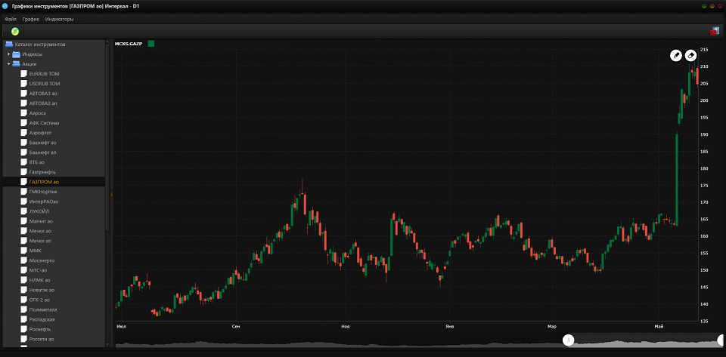The height and width of the screenshot is (357, 726).
Task: Select Роснефть in the instrument list
Action: pos(42,329)
